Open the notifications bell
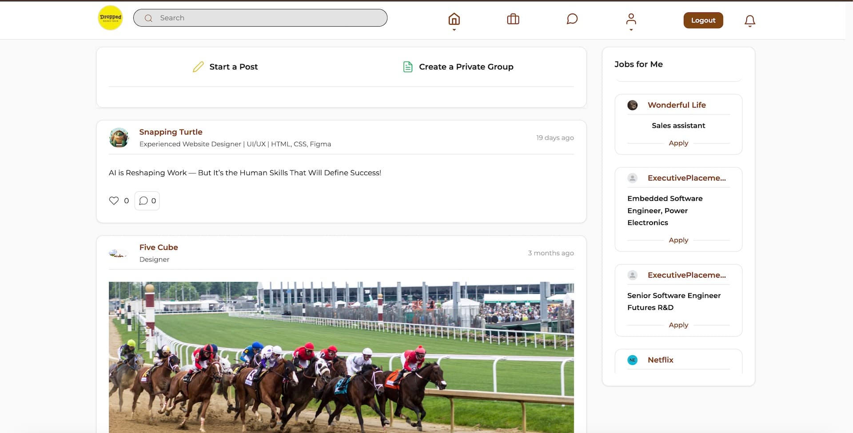The image size is (853, 433). 749,21
